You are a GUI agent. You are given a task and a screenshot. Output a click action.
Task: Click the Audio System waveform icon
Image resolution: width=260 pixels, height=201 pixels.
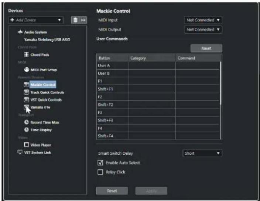[20, 32]
